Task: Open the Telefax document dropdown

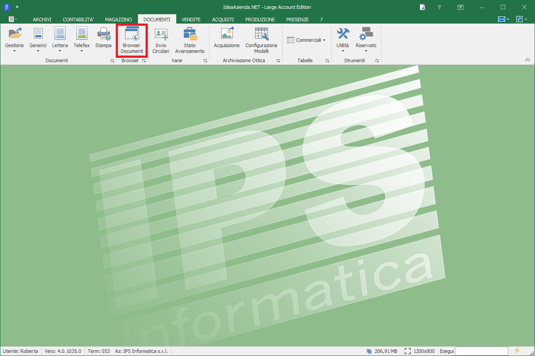Action: (81, 40)
